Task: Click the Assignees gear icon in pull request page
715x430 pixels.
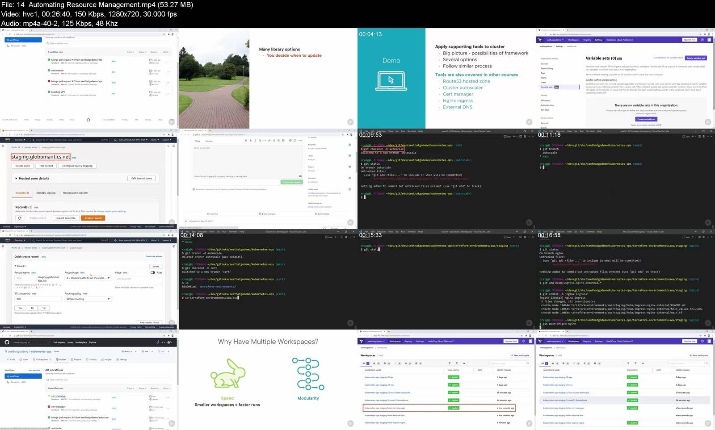Action: [349, 145]
